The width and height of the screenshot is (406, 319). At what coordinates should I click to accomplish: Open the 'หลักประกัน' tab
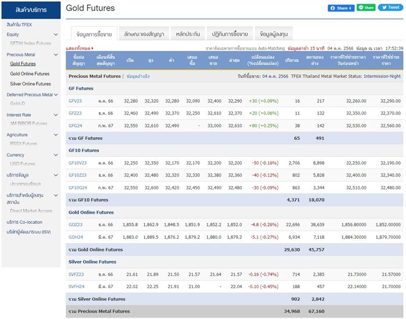point(187,34)
